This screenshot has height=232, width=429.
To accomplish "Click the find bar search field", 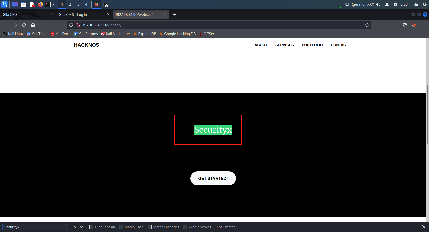I will (x=35, y=227).
